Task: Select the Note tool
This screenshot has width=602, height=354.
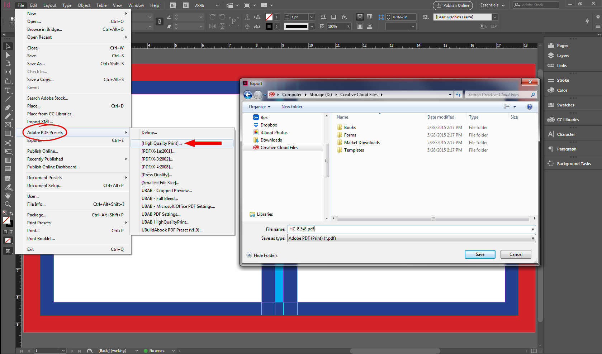Action: click(8, 178)
